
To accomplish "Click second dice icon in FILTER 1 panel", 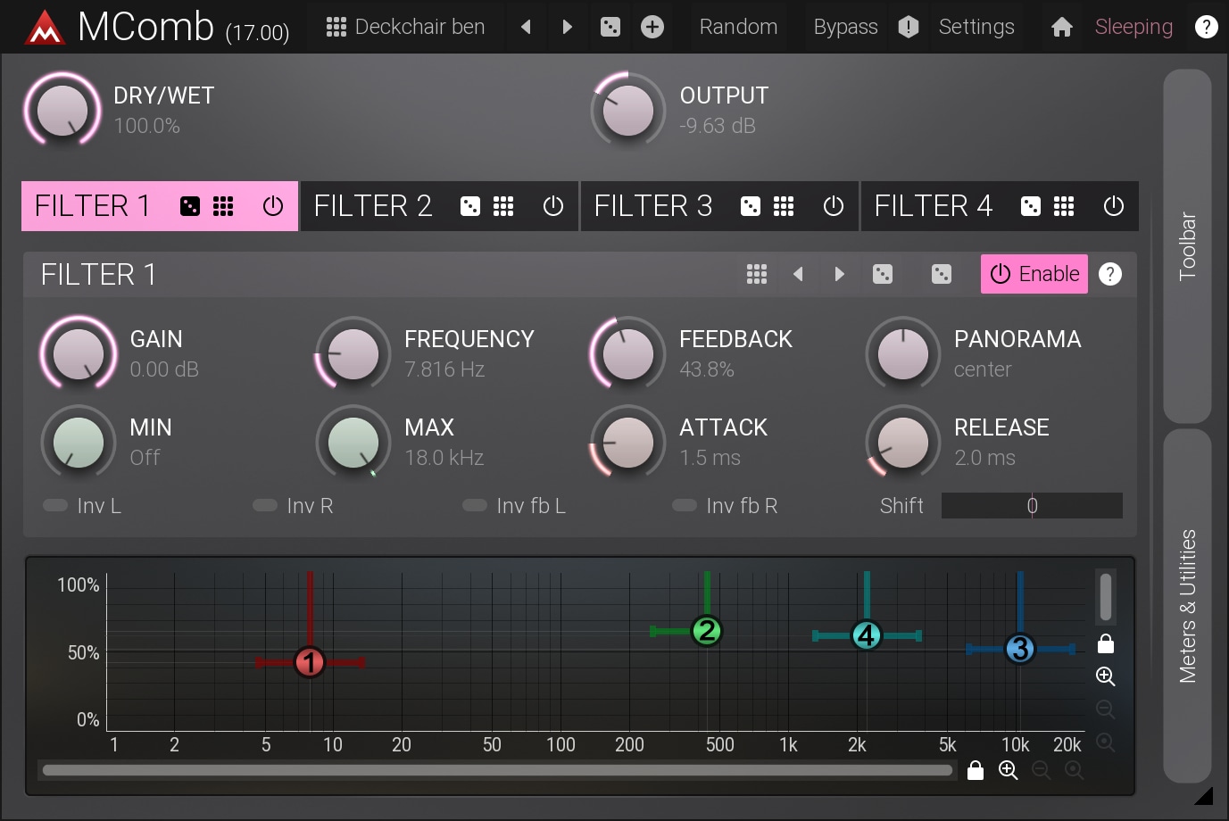I will [x=942, y=274].
